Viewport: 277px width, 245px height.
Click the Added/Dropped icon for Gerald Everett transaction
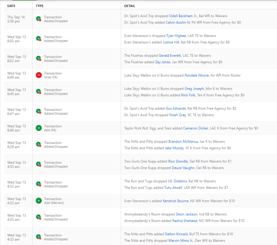click(x=39, y=59)
